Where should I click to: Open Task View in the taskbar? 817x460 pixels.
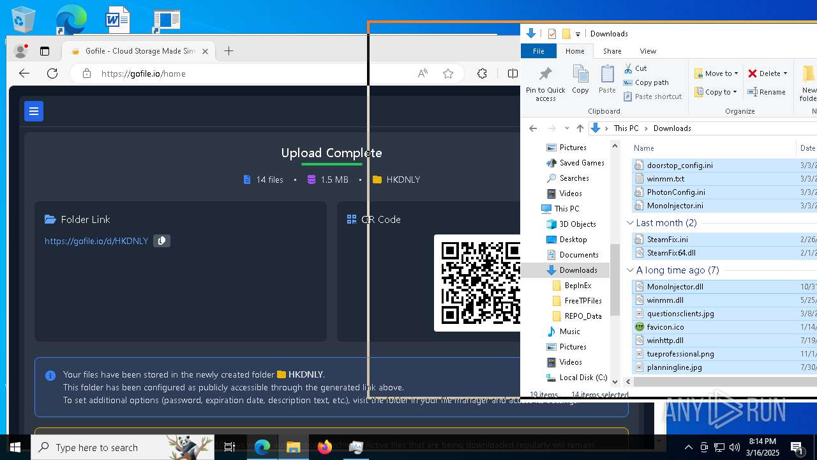[230, 447]
